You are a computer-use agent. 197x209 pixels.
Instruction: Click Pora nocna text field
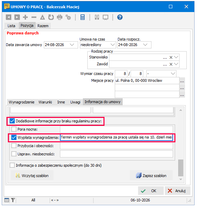click(x=116, y=129)
